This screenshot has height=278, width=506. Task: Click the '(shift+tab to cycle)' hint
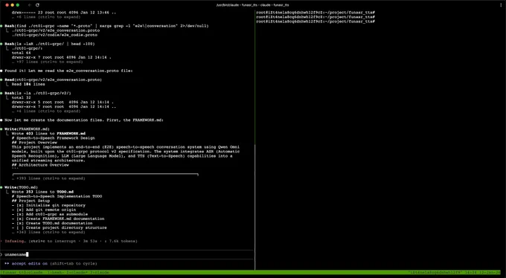point(74,264)
